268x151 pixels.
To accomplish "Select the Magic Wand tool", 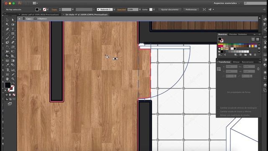I will tap(7, 24).
